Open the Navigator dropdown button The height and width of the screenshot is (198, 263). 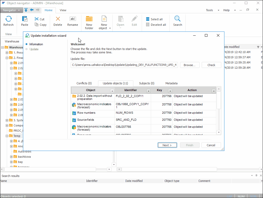11,10
